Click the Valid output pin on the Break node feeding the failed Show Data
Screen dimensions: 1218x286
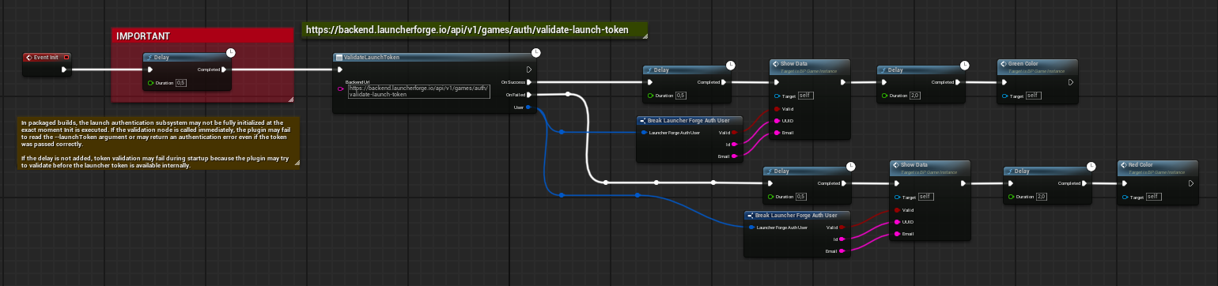843,228
